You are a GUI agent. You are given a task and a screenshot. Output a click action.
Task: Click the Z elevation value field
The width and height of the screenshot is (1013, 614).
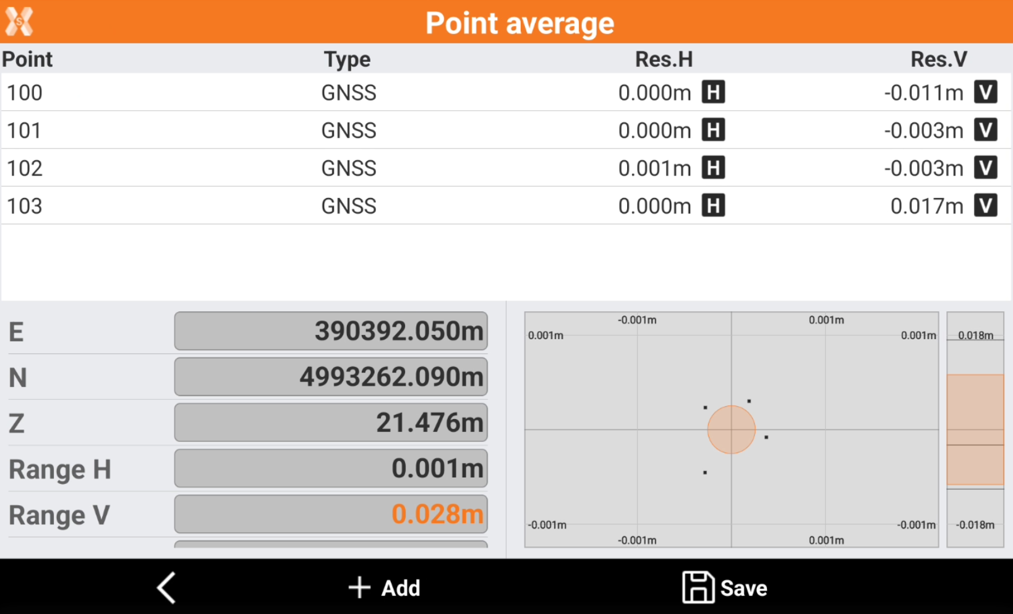tap(331, 423)
